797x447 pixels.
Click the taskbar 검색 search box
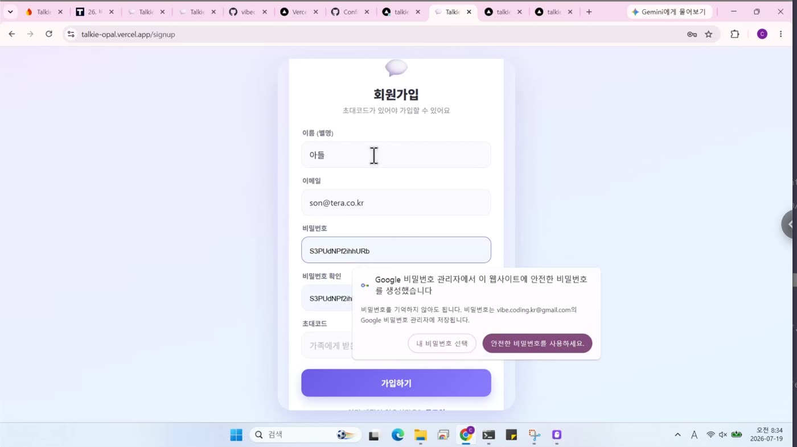(305, 435)
